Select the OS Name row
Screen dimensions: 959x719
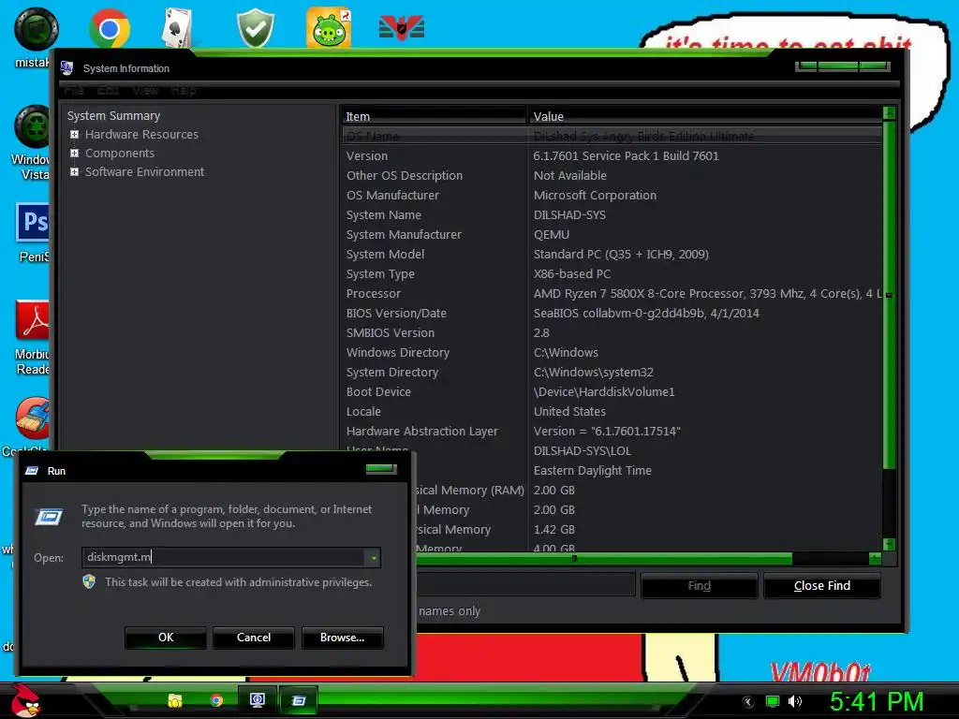point(612,136)
